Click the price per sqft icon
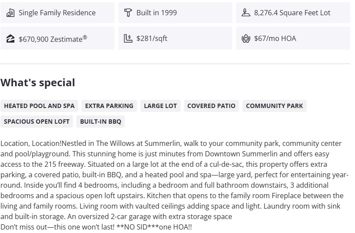 tap(128, 38)
